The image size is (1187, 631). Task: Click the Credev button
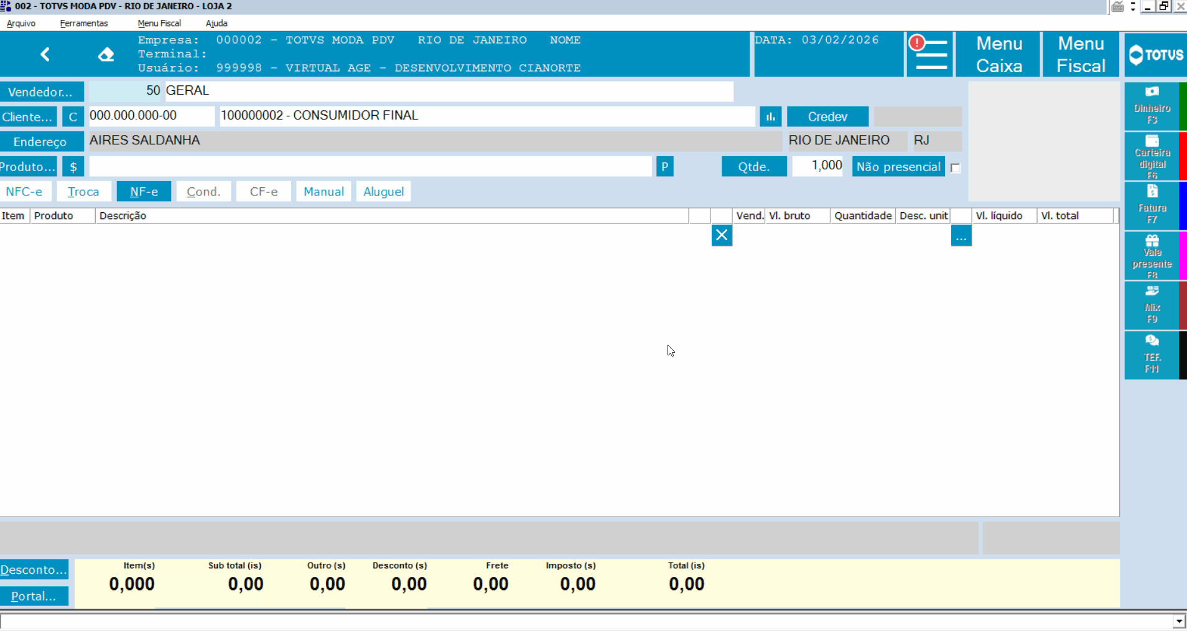coord(827,116)
